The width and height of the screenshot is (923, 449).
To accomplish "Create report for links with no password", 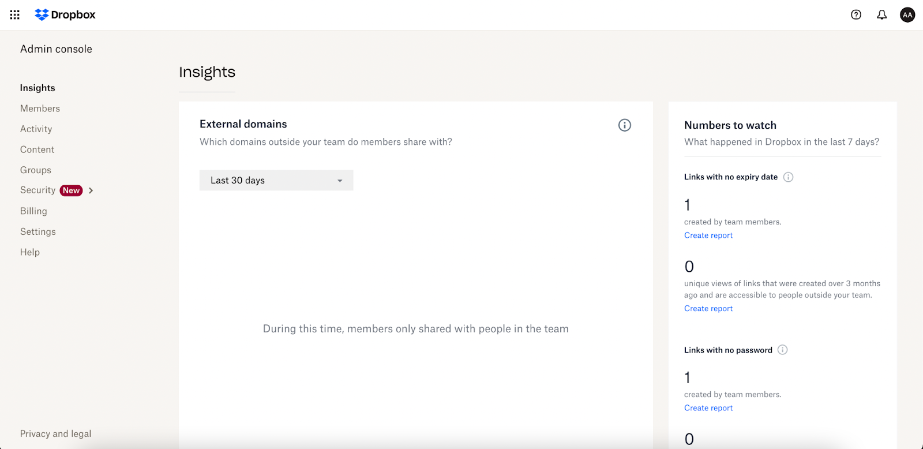I will [708, 408].
